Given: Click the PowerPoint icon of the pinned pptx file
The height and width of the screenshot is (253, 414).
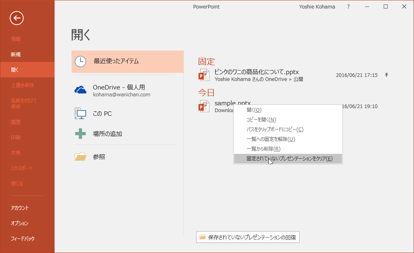Looking at the screenshot, I should pos(204,75).
